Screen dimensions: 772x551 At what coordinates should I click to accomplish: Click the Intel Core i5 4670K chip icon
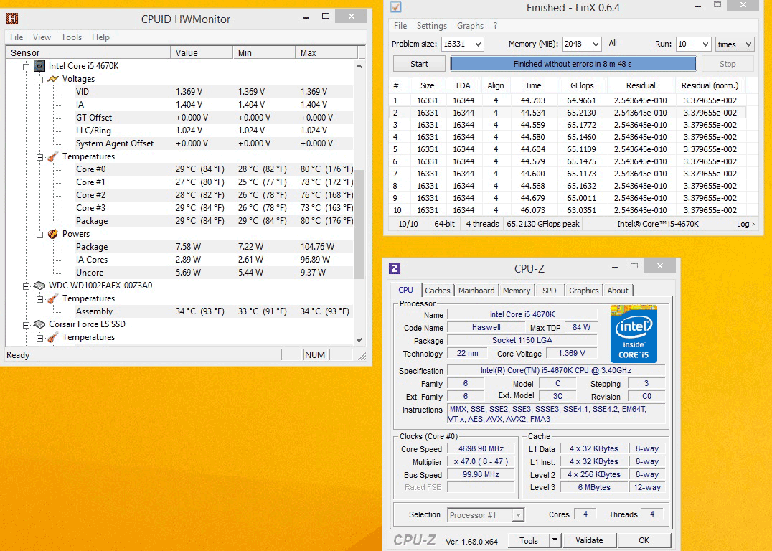click(40, 66)
